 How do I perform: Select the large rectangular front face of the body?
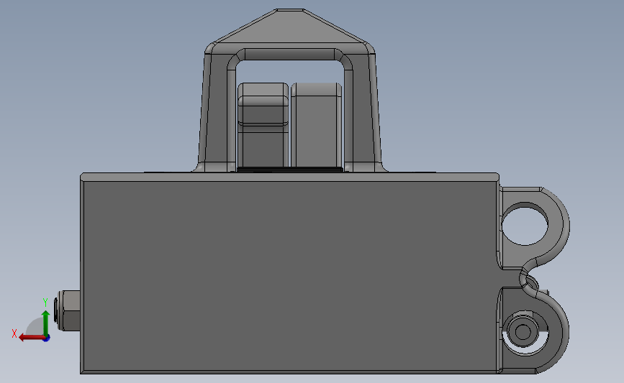click(290, 276)
